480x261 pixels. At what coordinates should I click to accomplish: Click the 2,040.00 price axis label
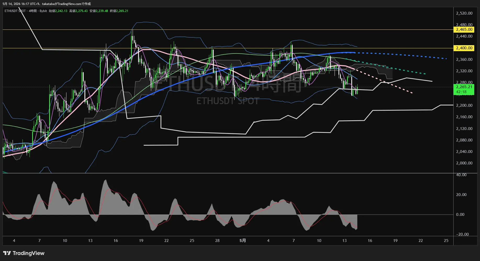coord(464,152)
